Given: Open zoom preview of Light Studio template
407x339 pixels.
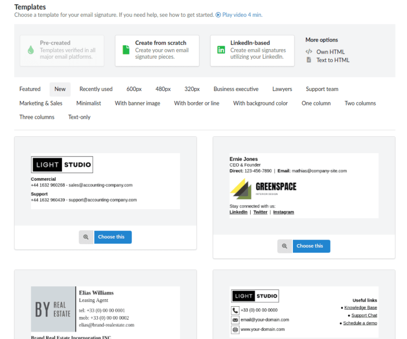Looking at the screenshot, I should (x=86, y=237).
